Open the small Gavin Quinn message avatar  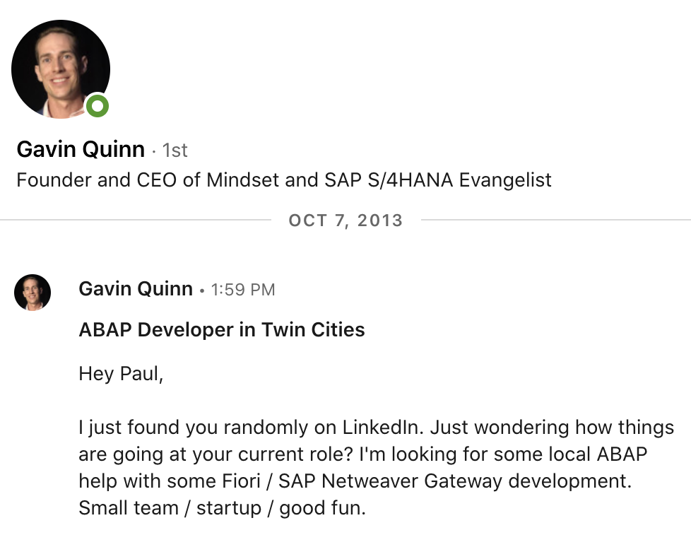[x=33, y=293]
